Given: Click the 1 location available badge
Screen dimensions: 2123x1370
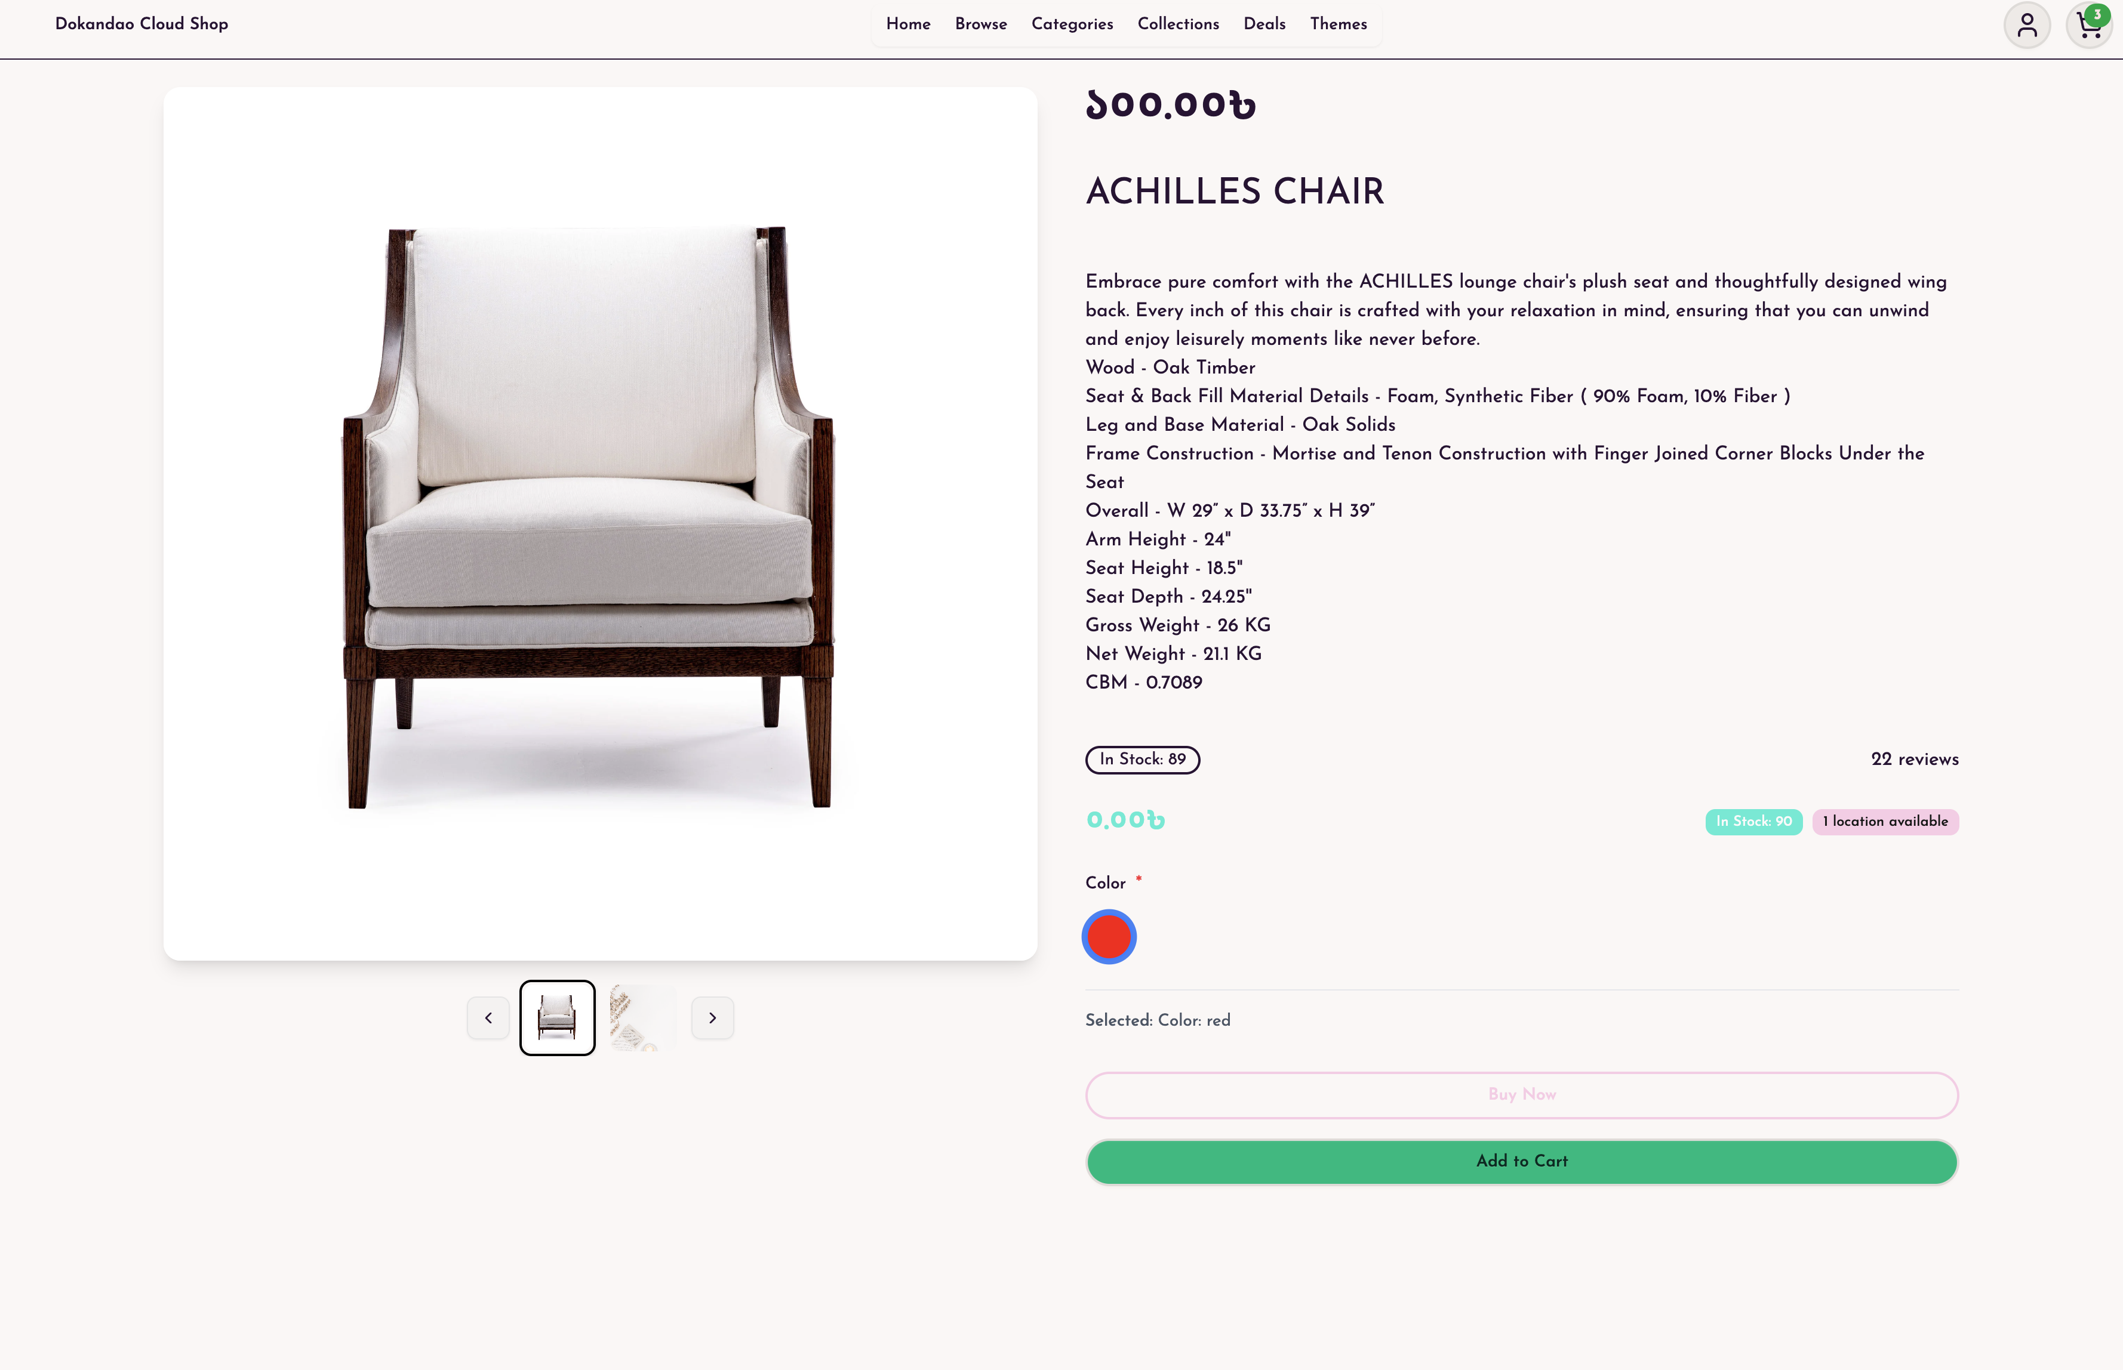Looking at the screenshot, I should [x=1885, y=822].
